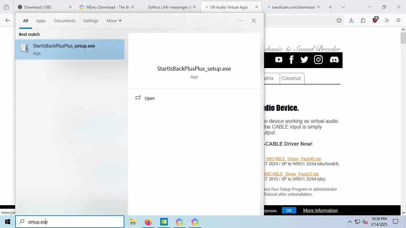Open the green NVIDIA taskbar app
Viewport: 406px width, 228px height.
point(164,222)
